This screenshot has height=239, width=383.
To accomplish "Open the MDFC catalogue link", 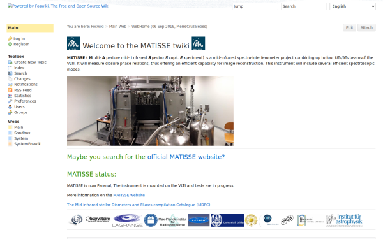I will coord(139,205).
